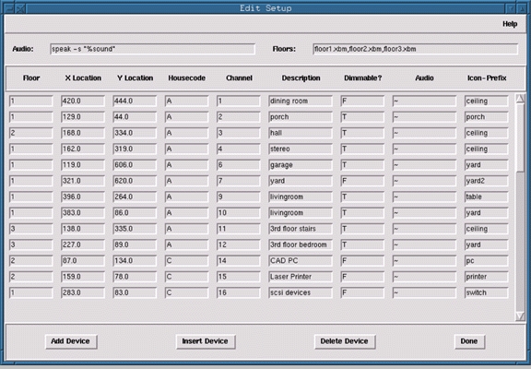The height and width of the screenshot is (369, 531).
Task: Open the window menu in title bar
Action: (x=10, y=8)
